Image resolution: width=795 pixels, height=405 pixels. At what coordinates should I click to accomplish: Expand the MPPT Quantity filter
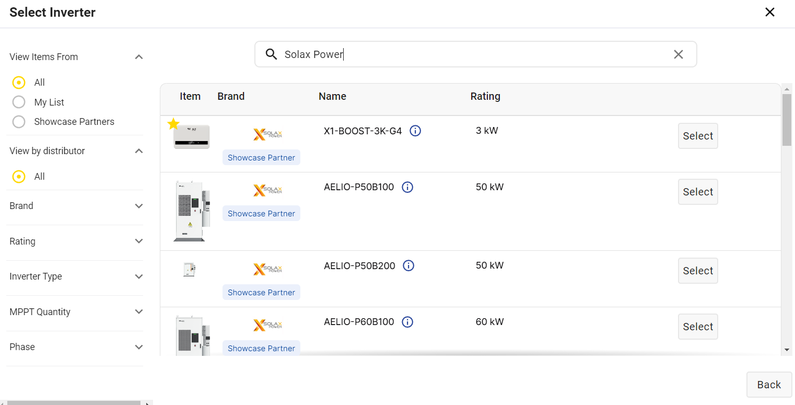[x=139, y=312]
